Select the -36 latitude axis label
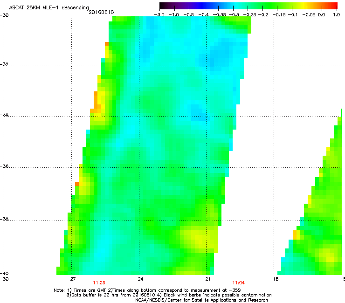The width and height of the screenshot is (345, 303). tap(4, 166)
